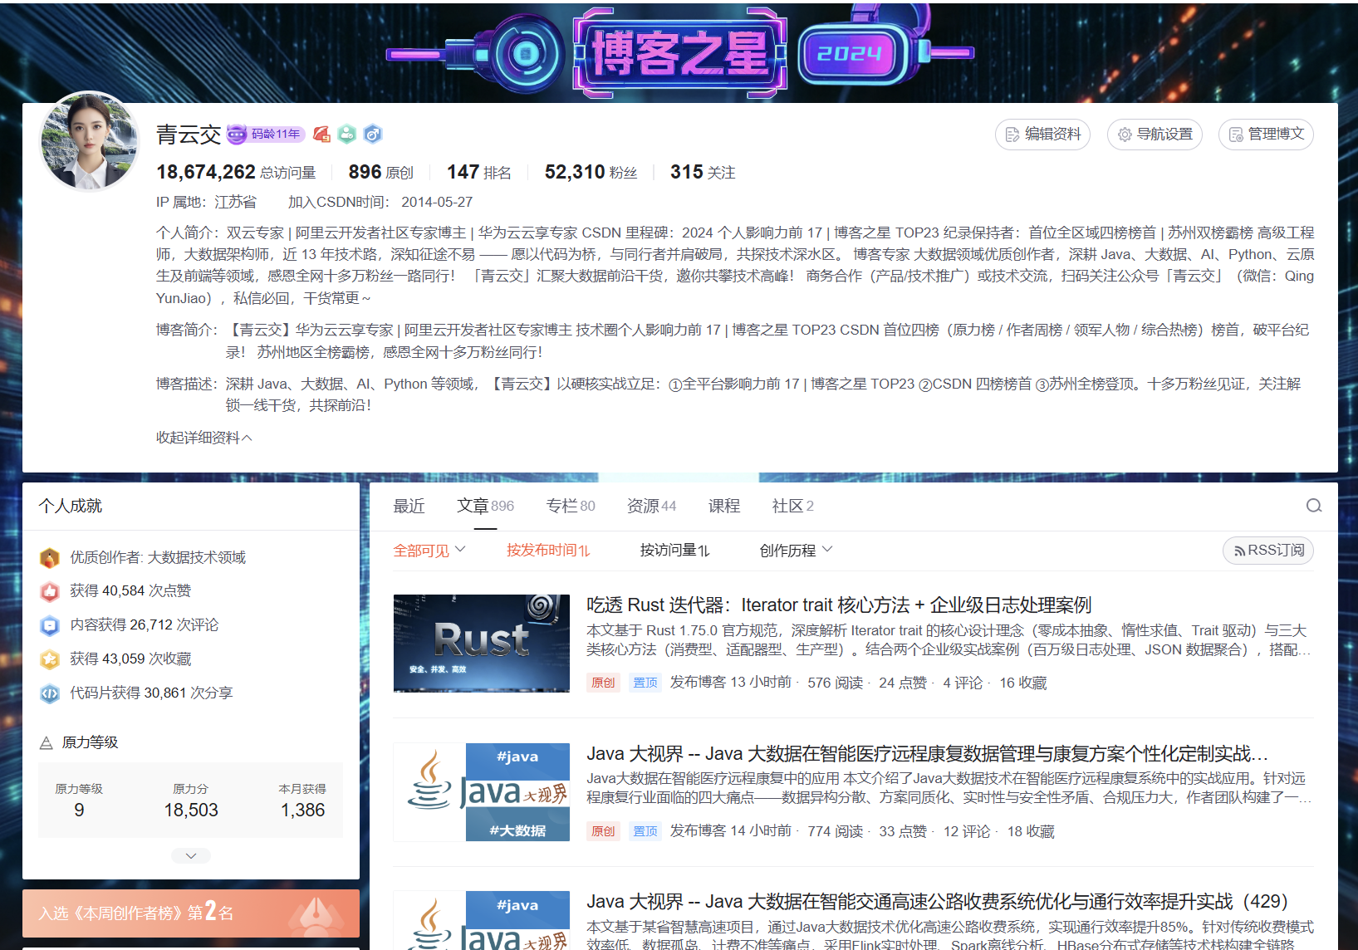Click the 优质创作者 medal icon
The height and width of the screenshot is (950, 1358).
pyautogui.click(x=50, y=557)
